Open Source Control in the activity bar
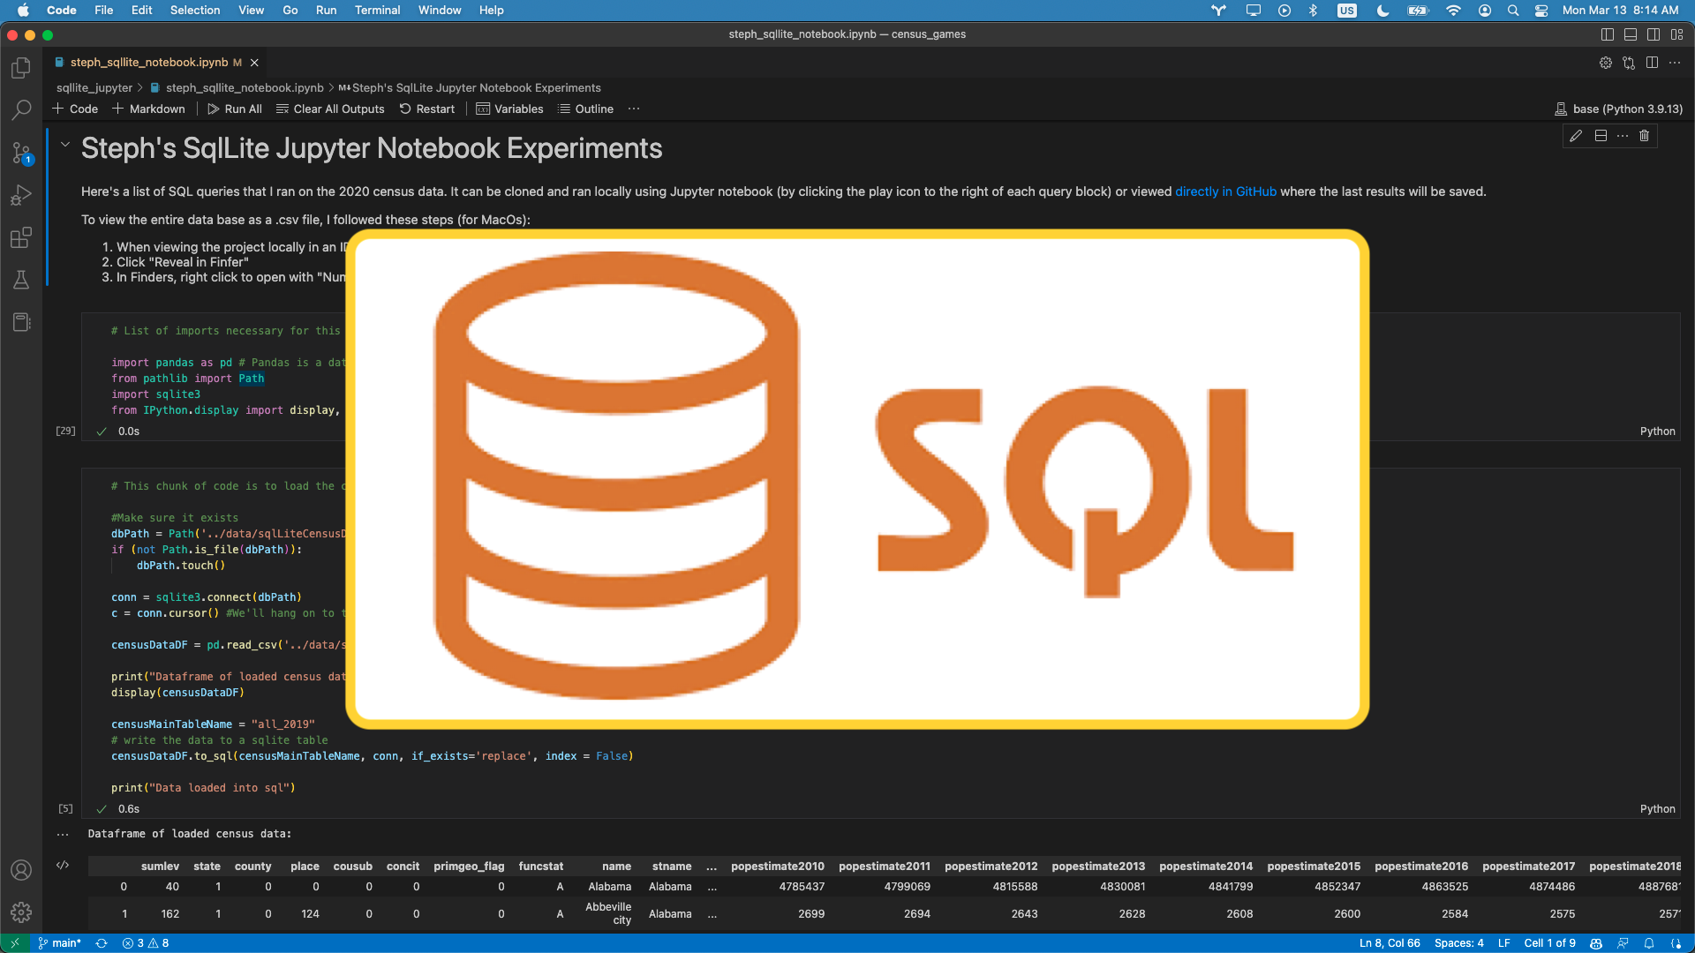 pyautogui.click(x=21, y=152)
